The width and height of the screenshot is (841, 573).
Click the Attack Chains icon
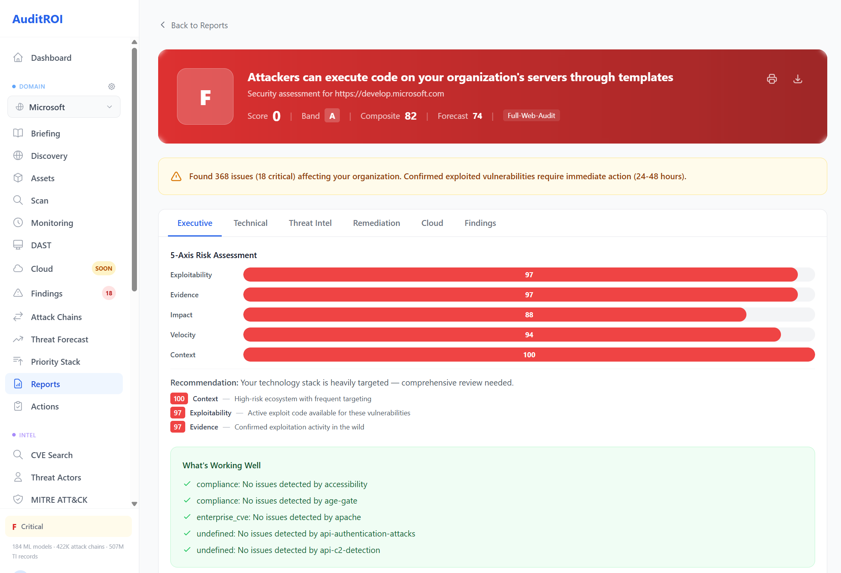tap(18, 317)
